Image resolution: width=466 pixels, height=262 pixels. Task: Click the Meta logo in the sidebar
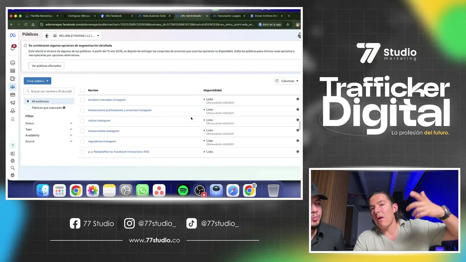(x=12, y=35)
